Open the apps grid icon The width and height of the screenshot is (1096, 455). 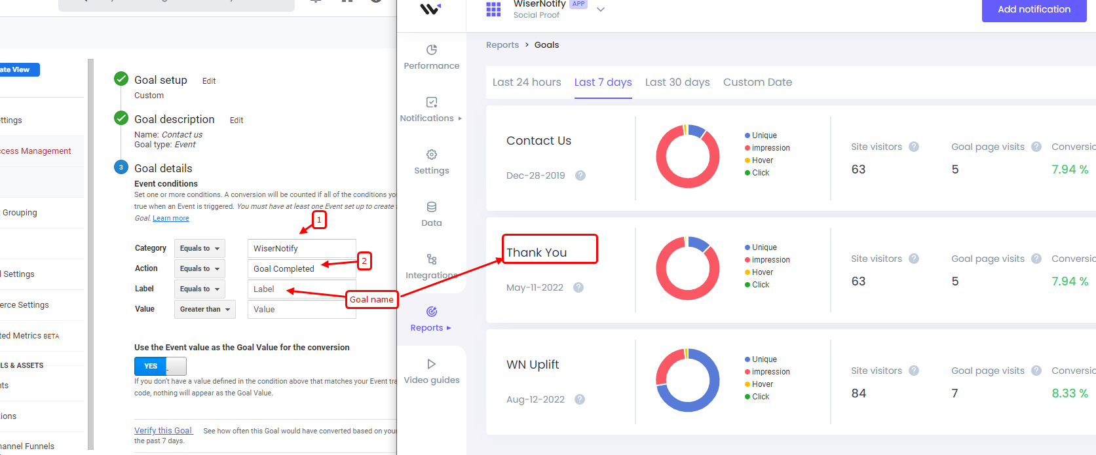pyautogui.click(x=493, y=9)
